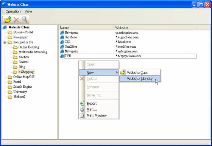Click the *.hkcsl.com website cell
The width and height of the screenshot is (212, 146).
(123, 42)
